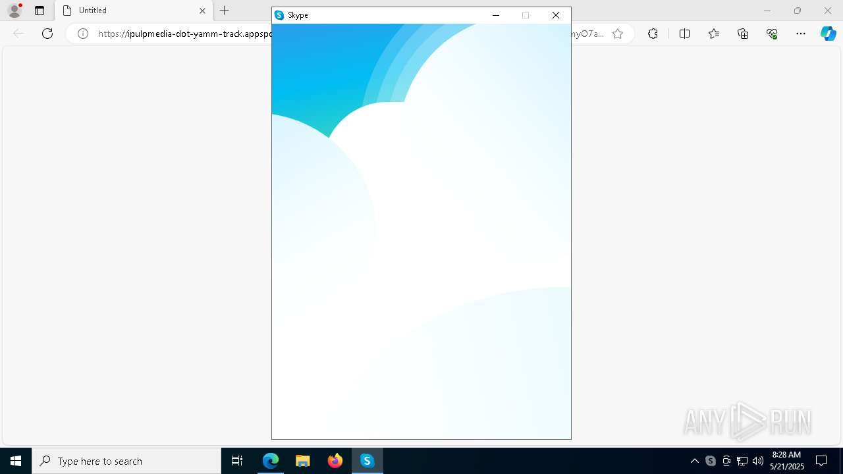Open Edge Browser essentials heart icon
843x474 pixels.
click(x=772, y=34)
